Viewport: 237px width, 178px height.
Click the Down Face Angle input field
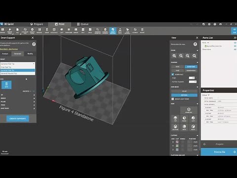pyautogui.click(x=192, y=78)
